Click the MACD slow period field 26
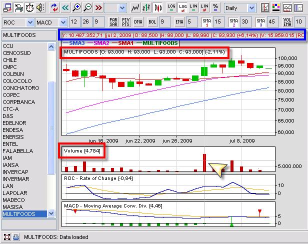The height and width of the screenshot is (244, 308). (87, 22)
